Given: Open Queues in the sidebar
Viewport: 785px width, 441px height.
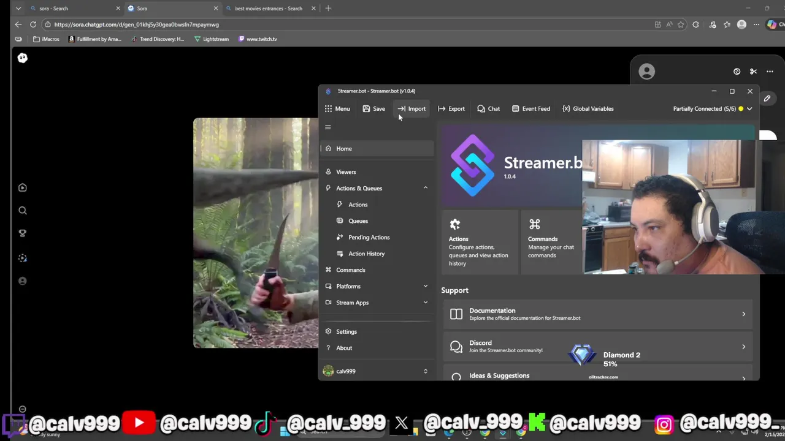Looking at the screenshot, I should pos(358,221).
